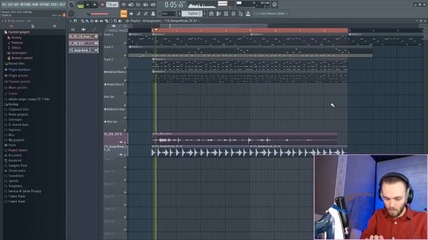Select the Slip tool in playlist toolbar
Screen dimensions: 428x240
[101, 21]
